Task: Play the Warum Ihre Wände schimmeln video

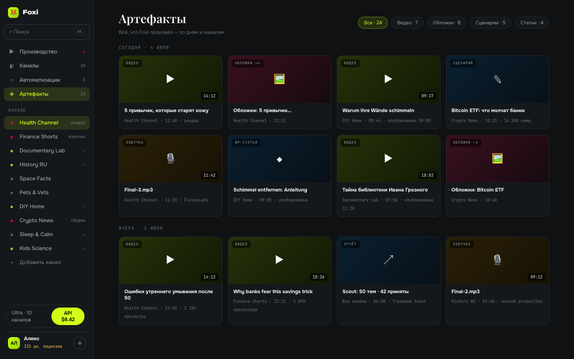Action: pyautogui.click(x=388, y=79)
